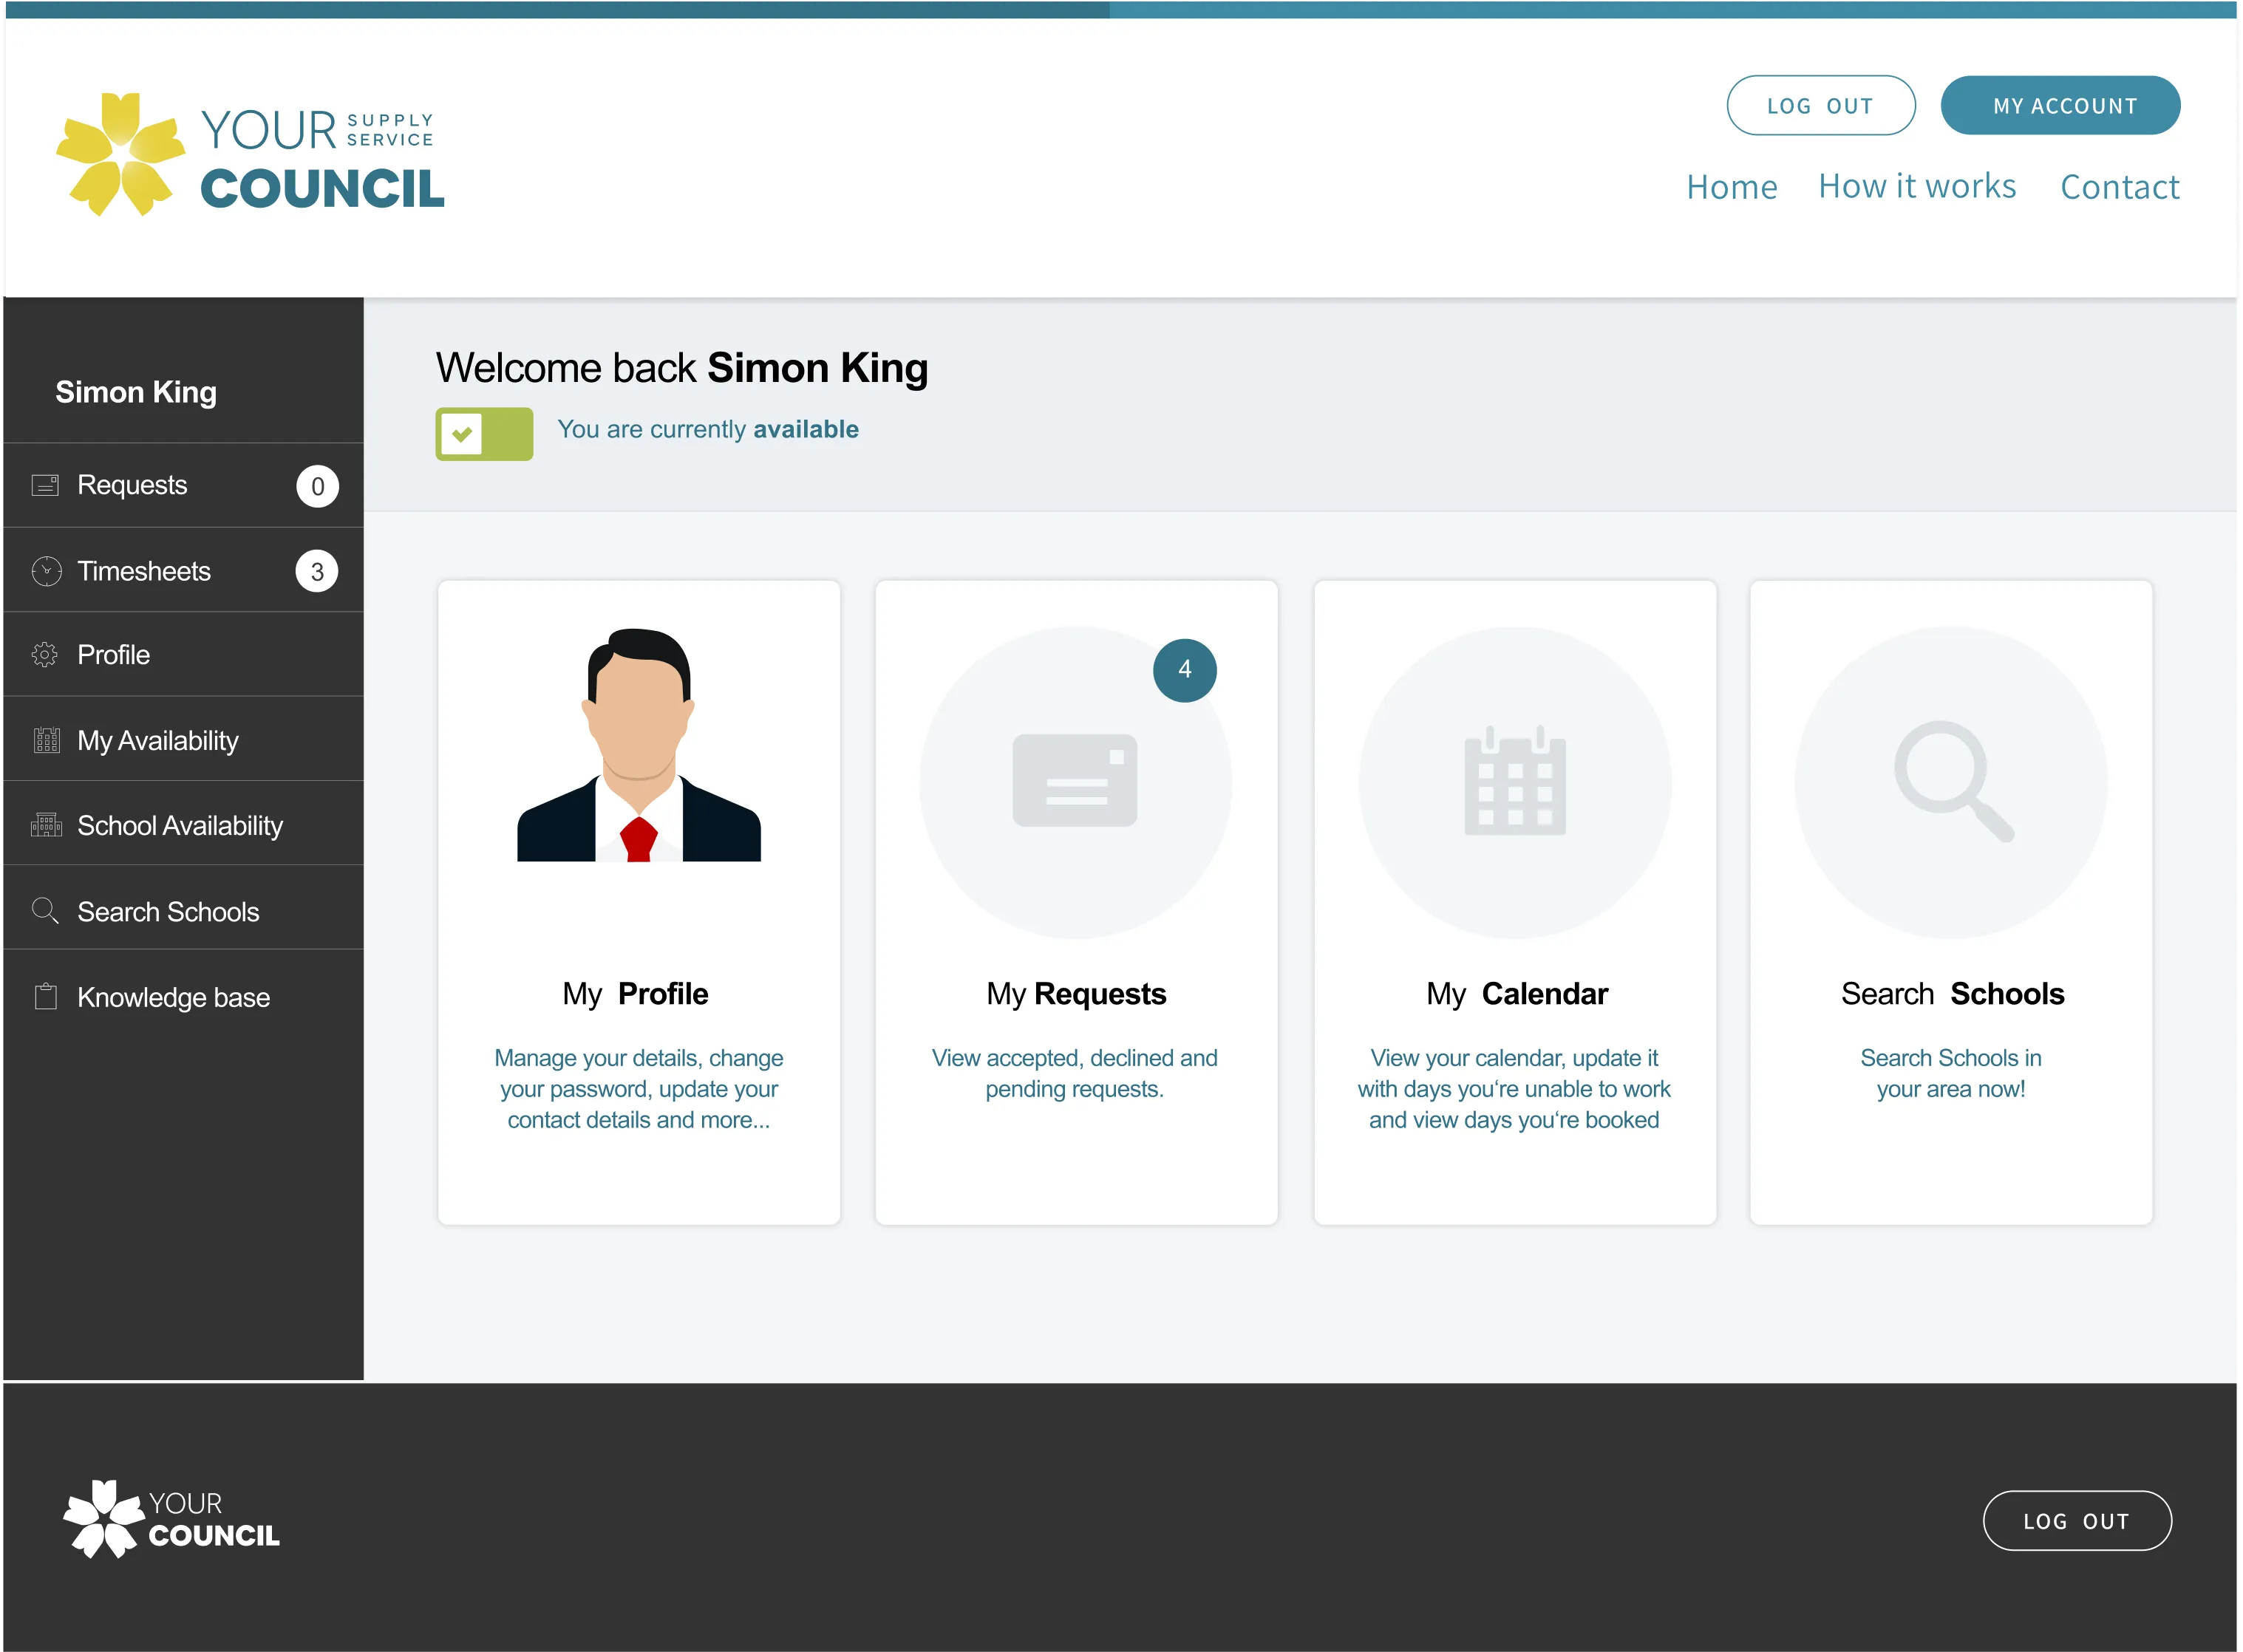The image size is (2243, 1652).
Task: Click the Search Schools magnifier sidebar icon
Action: pos(45,911)
